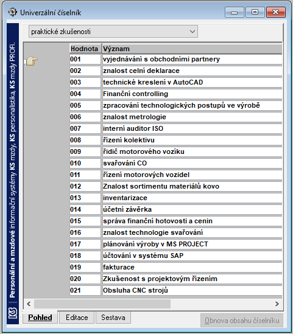This screenshot has height=334, width=293.
Task: Click the KS logo in the sidebar
Action: (13, 313)
